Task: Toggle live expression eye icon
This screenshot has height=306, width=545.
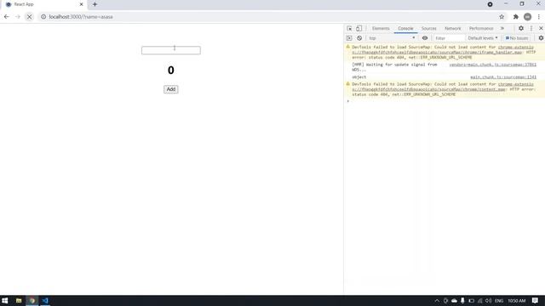Action: [x=425, y=38]
